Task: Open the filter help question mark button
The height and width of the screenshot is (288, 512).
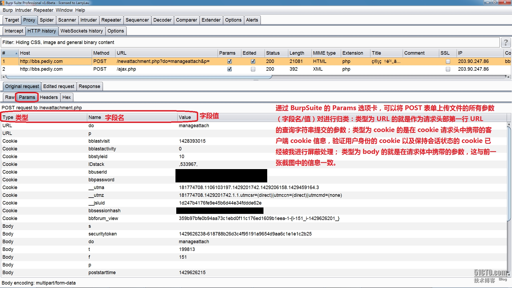Action: [506, 42]
